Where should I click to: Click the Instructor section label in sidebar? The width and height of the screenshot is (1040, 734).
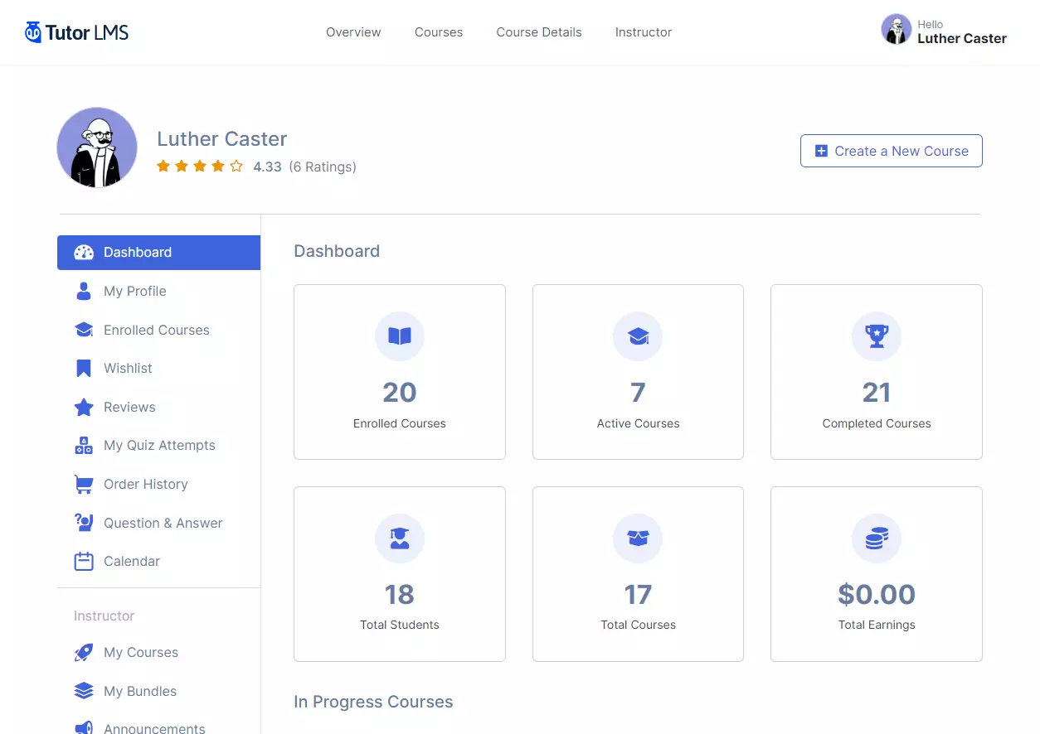coord(104,616)
